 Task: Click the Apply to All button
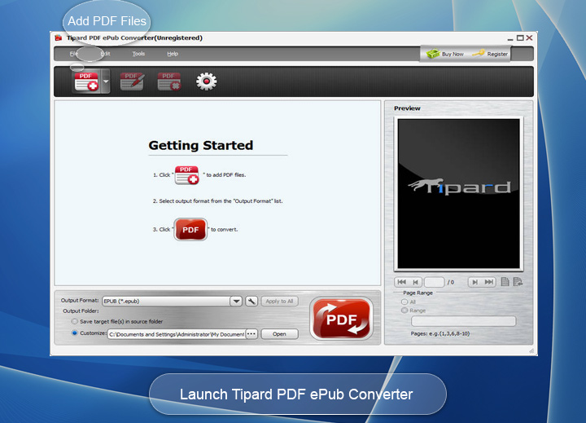coord(279,301)
